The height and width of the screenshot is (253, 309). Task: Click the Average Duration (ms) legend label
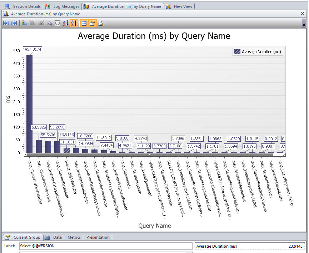[x=261, y=52]
